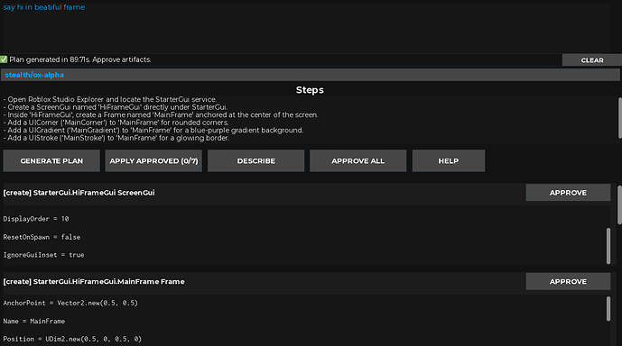This screenshot has width=622, height=346.
Task: Approve the MainFrame Frame artifact
Action: point(568,281)
